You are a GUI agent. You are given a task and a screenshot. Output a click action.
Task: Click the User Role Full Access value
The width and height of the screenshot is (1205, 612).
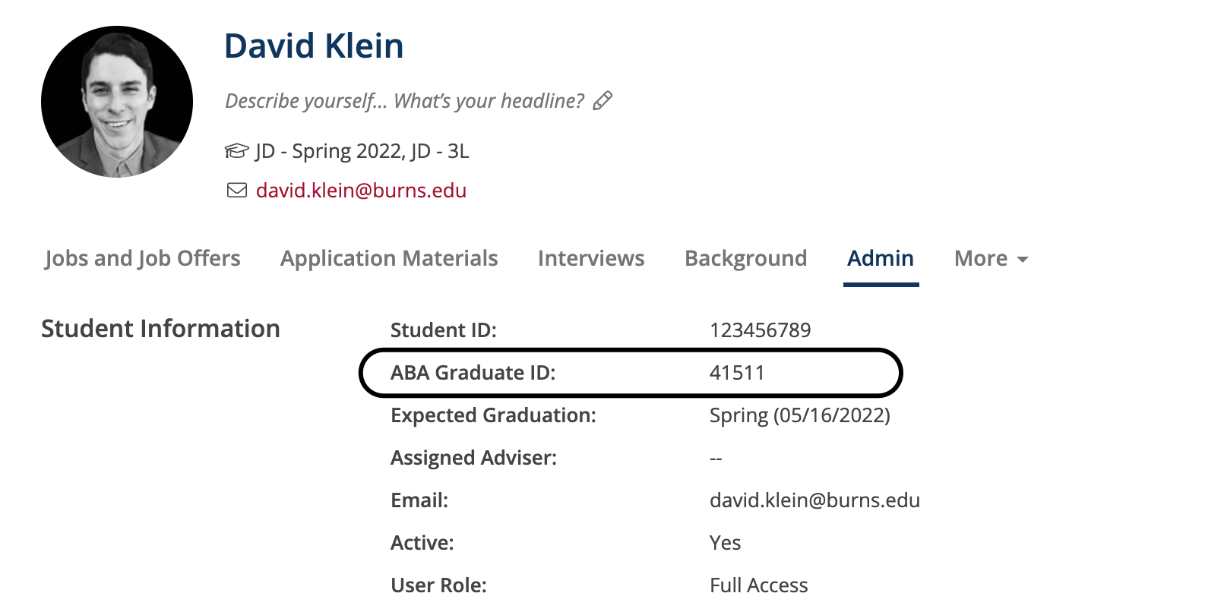[x=758, y=585]
